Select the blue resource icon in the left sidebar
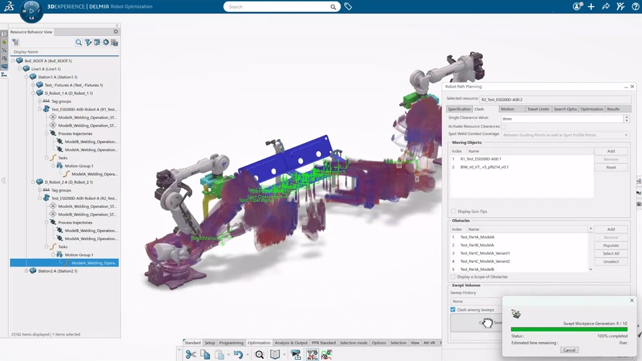642x361 pixels. coord(4,66)
